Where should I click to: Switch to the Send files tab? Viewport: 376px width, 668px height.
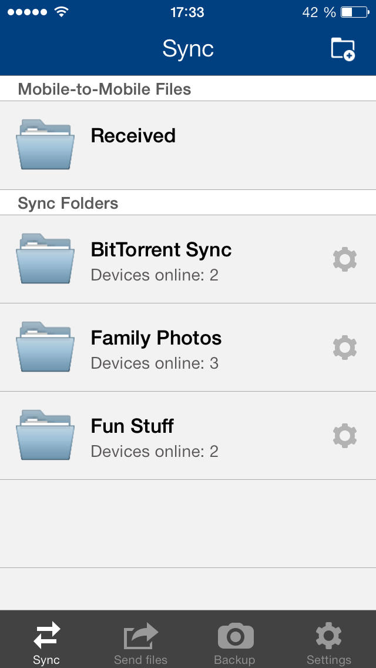[x=141, y=642]
